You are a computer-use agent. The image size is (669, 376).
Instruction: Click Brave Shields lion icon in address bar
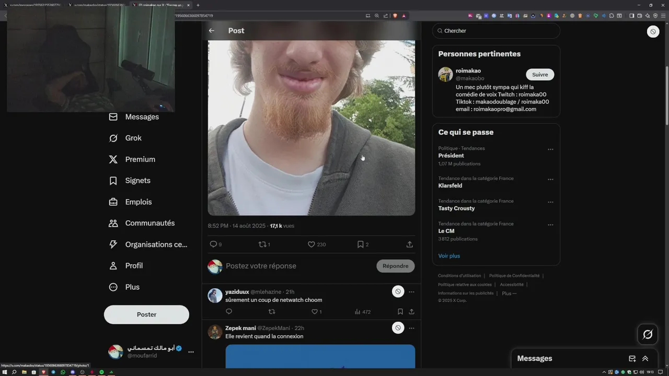coord(395,16)
